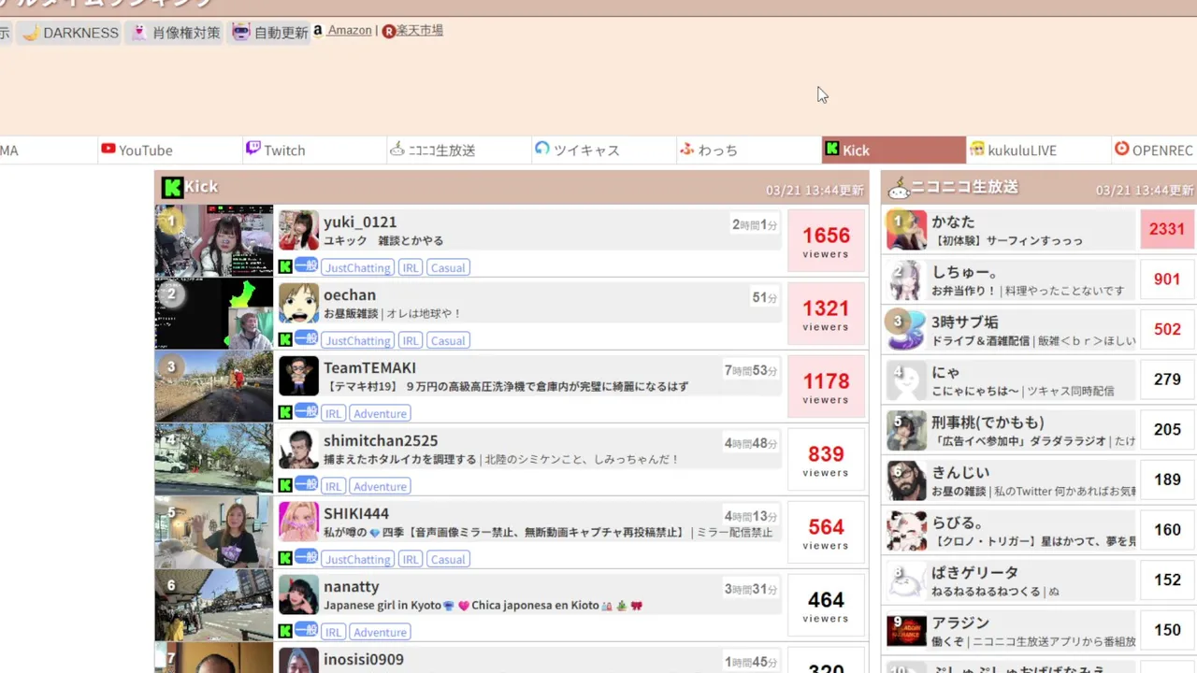Open shimitchan2525 stream thumbnail

click(x=214, y=460)
